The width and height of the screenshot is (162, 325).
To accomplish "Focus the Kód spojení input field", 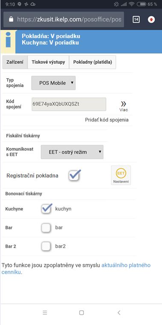I will click(69, 104).
